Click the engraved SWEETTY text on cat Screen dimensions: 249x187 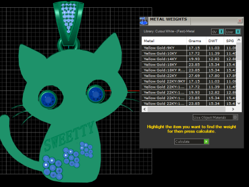coord(69,136)
